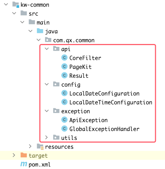The height and width of the screenshot is (169, 165).
Task: Click the main folder icon
Action: (32, 22)
